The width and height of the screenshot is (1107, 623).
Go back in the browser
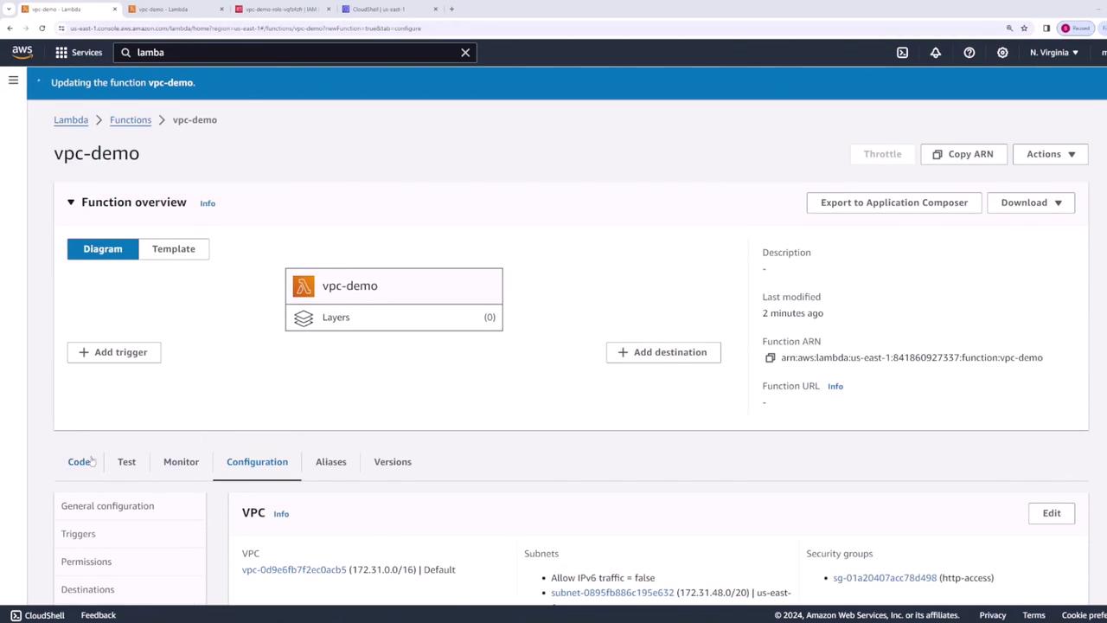[10, 28]
